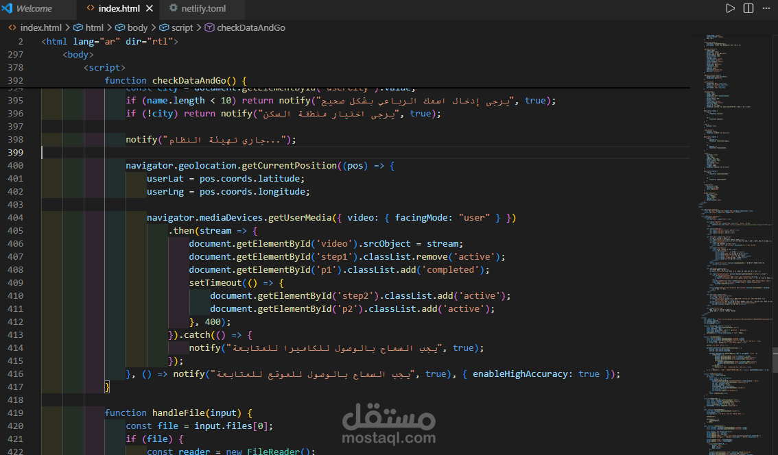Click sticky header line <body>

pyautogui.click(x=78, y=55)
